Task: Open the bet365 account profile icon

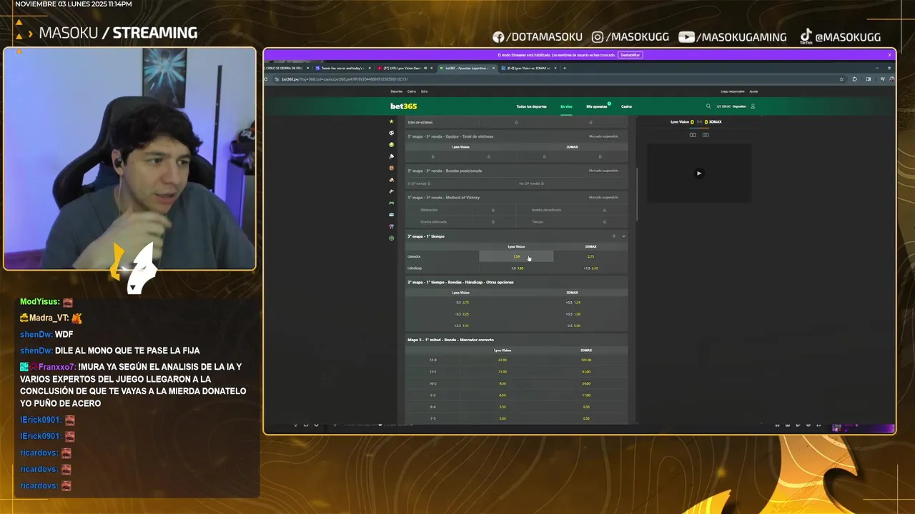Action: 753,106
